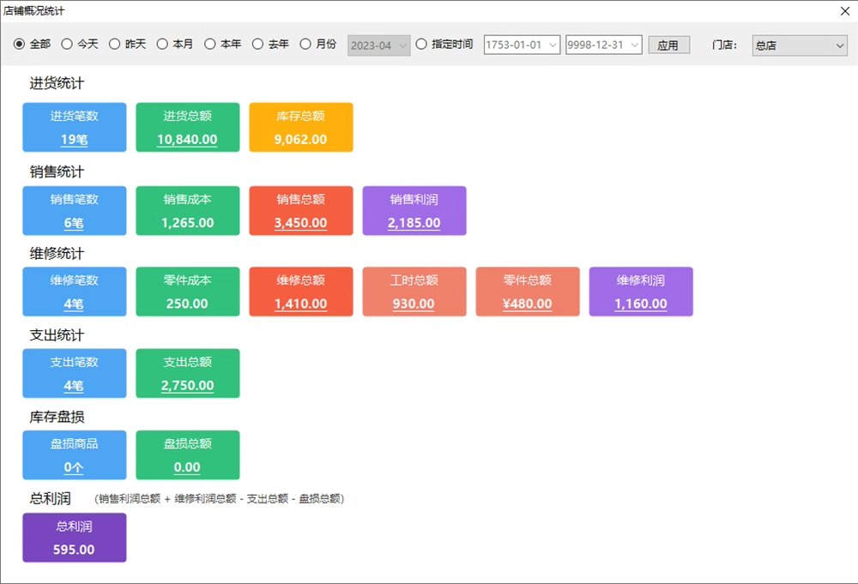Open the 盘损总额 0.00 tile
Viewport: 858px width, 584px height.
click(188, 455)
